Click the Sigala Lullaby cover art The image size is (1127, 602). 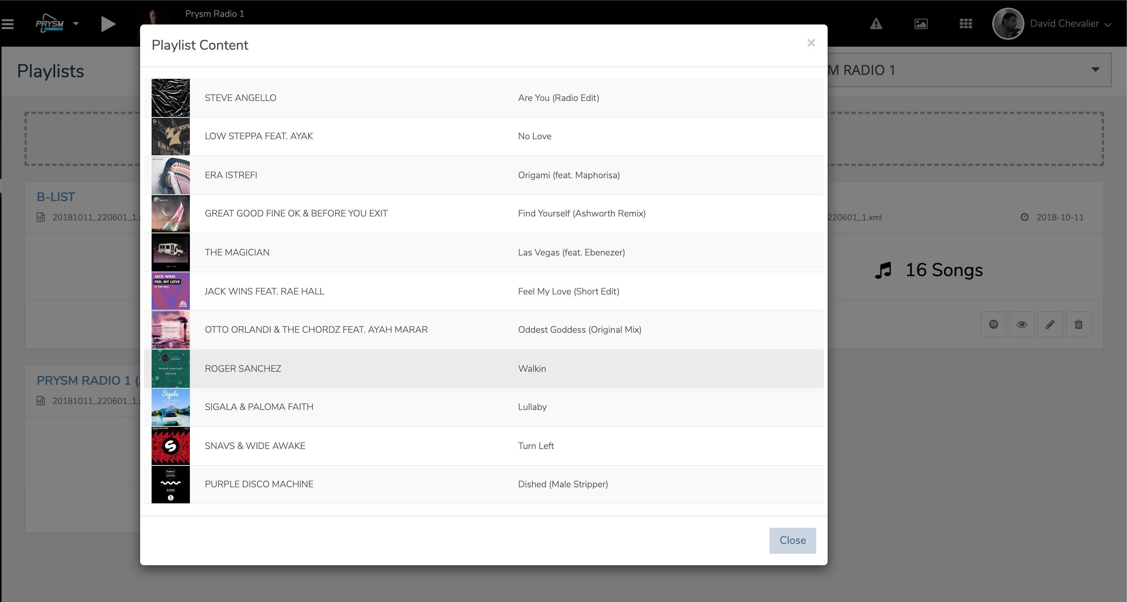coord(171,407)
